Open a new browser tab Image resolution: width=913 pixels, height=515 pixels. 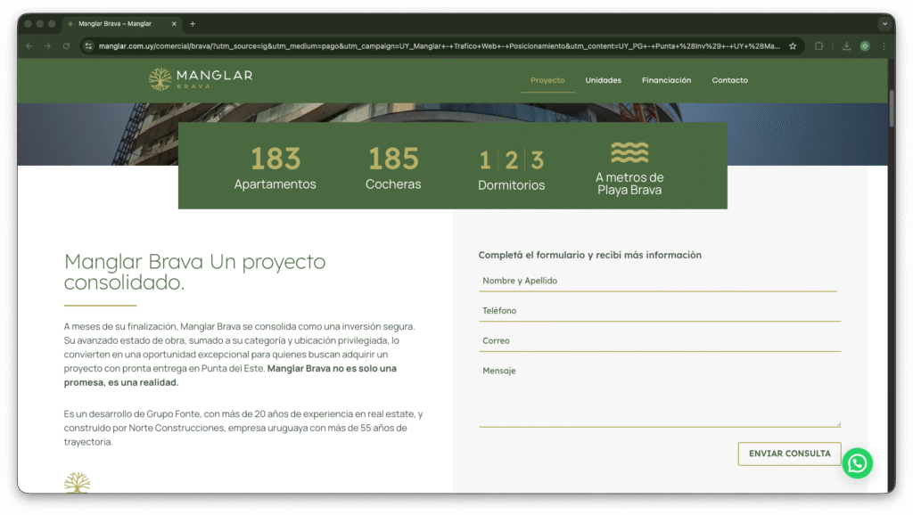(193, 23)
